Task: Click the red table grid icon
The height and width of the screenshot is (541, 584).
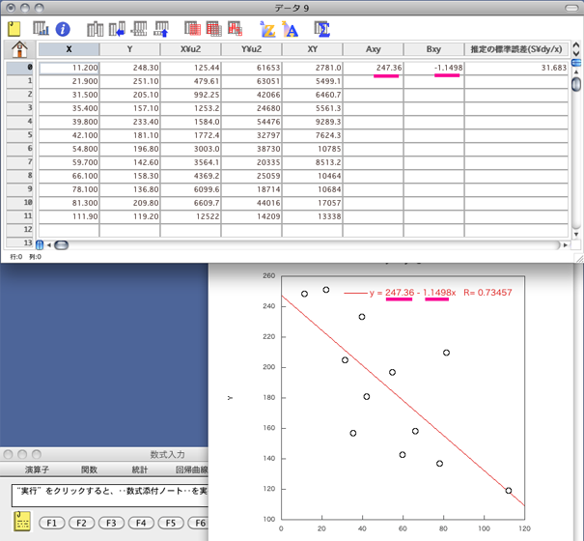Action: pyautogui.click(x=194, y=29)
